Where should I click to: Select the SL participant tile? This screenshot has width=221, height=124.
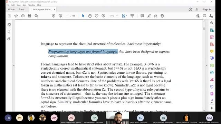141,118
